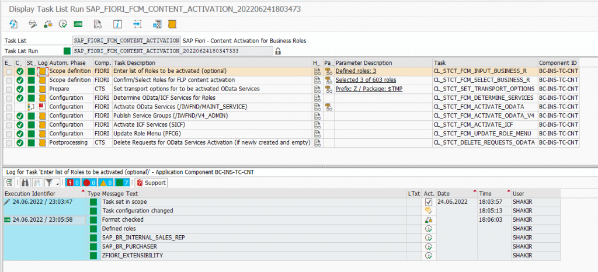
Task: Click the Time column sort header
Action: coord(494,194)
